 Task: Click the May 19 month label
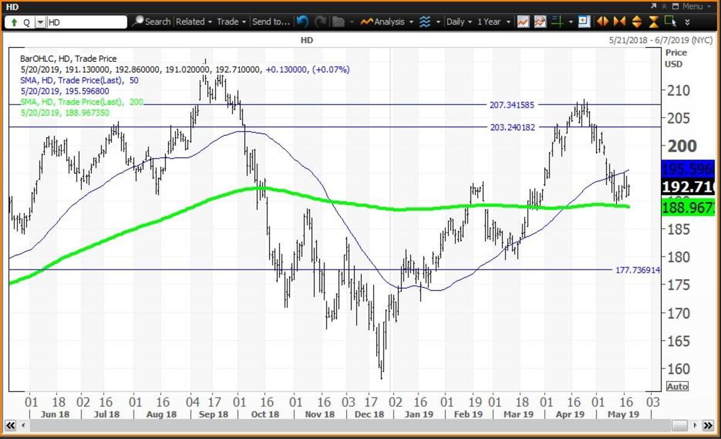coord(624,414)
